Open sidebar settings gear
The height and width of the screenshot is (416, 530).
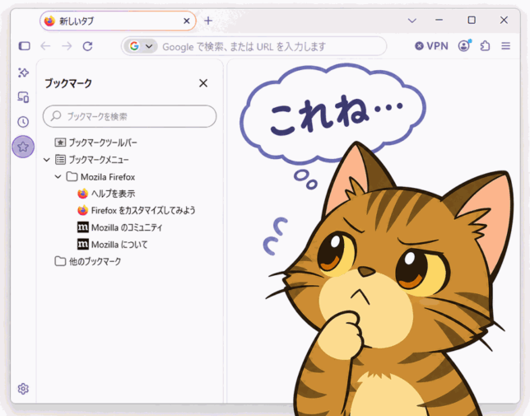pyautogui.click(x=23, y=389)
